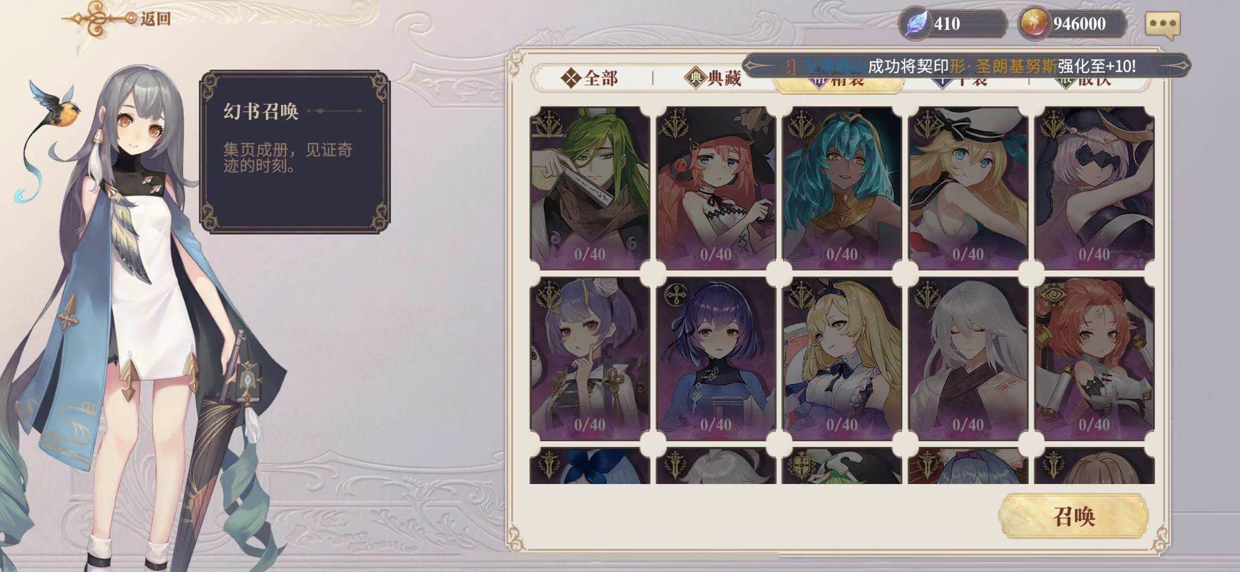This screenshot has height=572, width=1240.
Task: Select the purple-haired girl with flower card
Action: (x=590, y=359)
